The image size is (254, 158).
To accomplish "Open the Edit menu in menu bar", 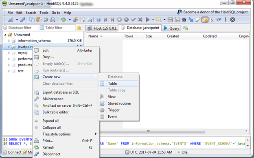I will pos(19,13).
